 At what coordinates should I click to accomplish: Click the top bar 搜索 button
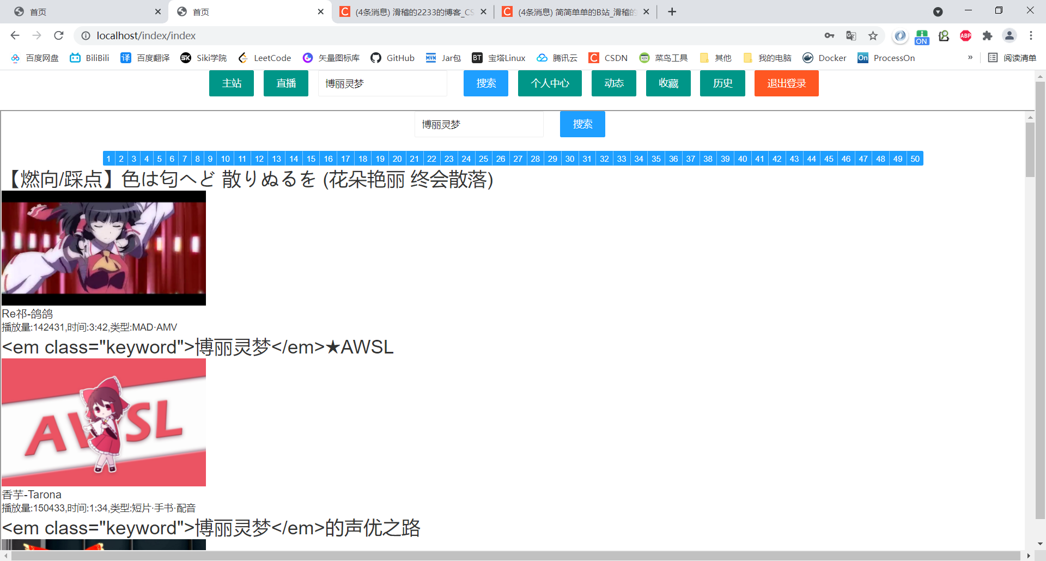pos(486,83)
